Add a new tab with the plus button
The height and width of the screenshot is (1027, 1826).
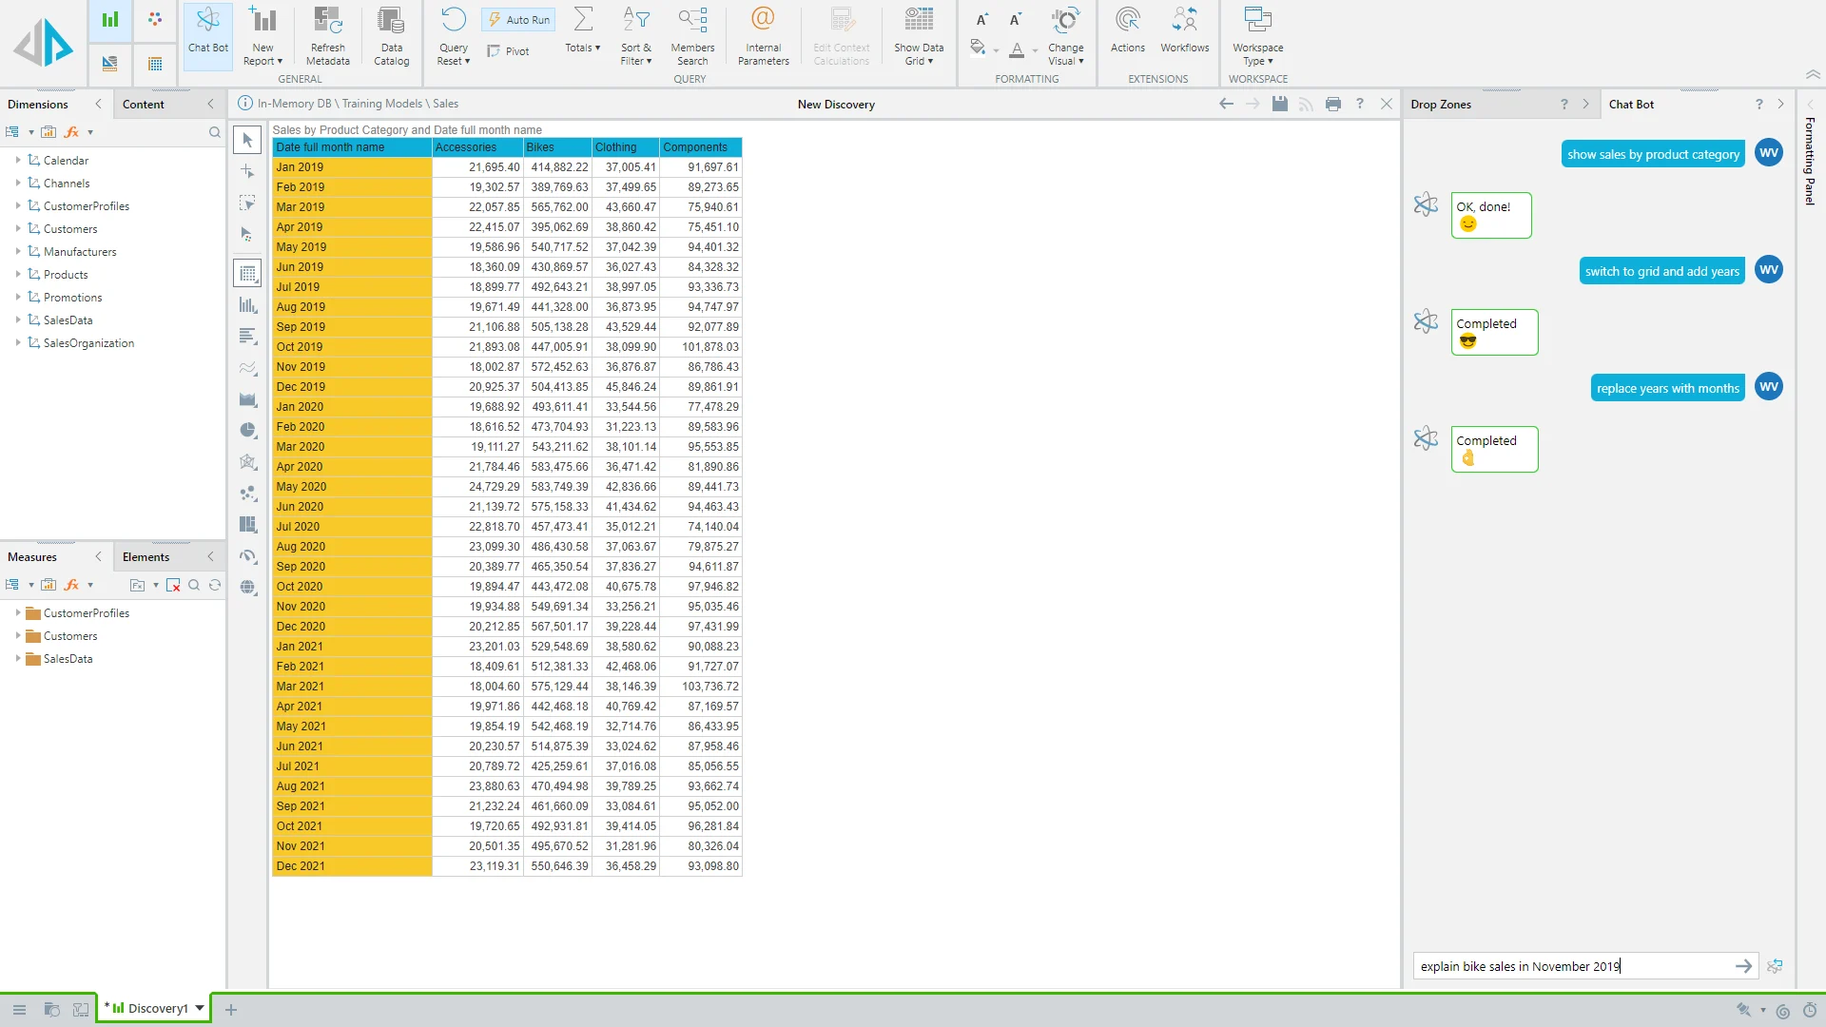tap(231, 1010)
